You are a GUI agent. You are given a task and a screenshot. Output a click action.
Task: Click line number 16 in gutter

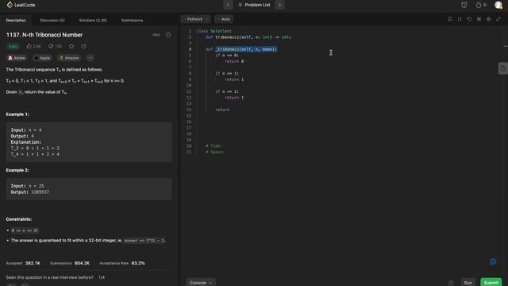(x=189, y=122)
